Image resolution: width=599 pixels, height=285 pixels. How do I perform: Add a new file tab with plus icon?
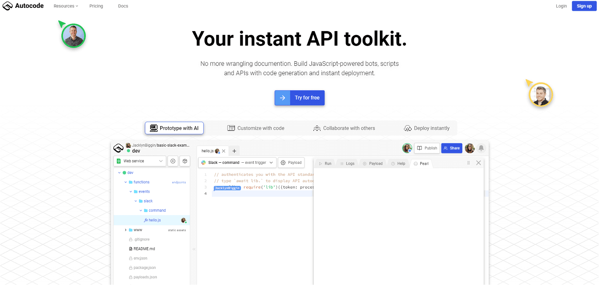[x=234, y=151]
